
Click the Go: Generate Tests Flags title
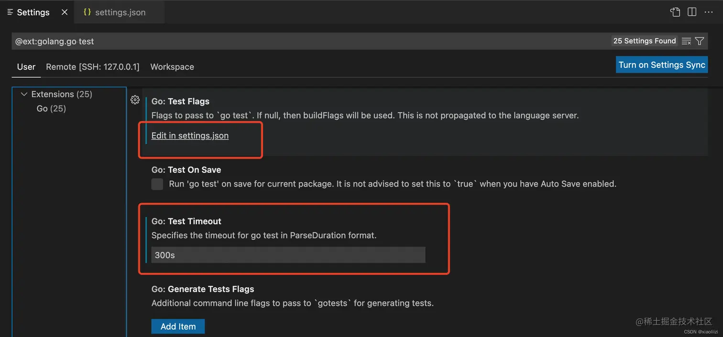[x=203, y=289]
